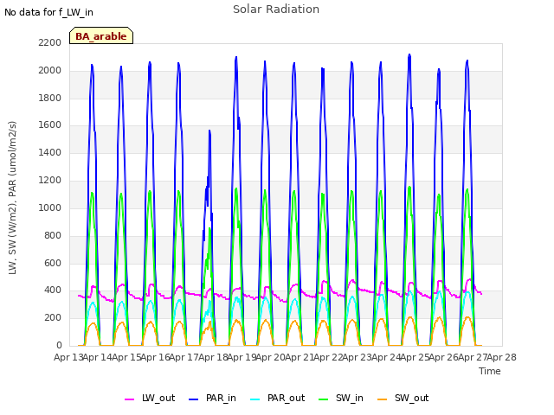
Task: Click the Time x-axis label
Action: pos(489,371)
